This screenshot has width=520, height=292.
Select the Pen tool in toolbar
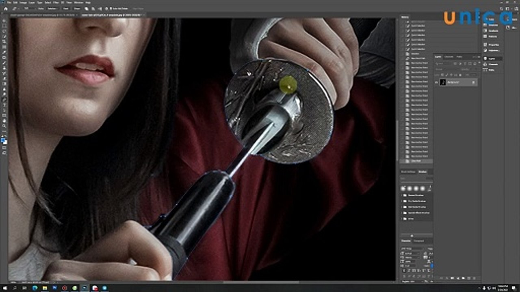pyautogui.click(x=4, y=99)
